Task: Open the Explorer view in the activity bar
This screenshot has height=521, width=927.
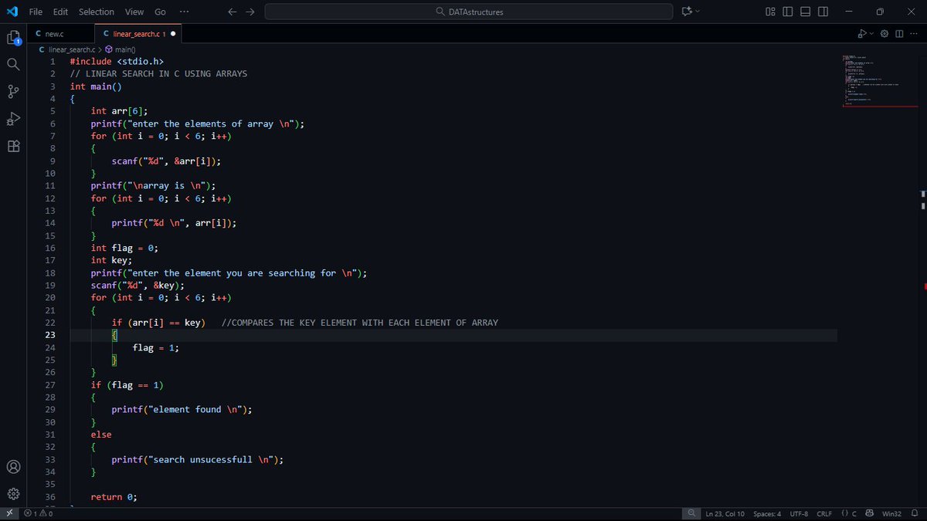Action: pyautogui.click(x=13, y=37)
